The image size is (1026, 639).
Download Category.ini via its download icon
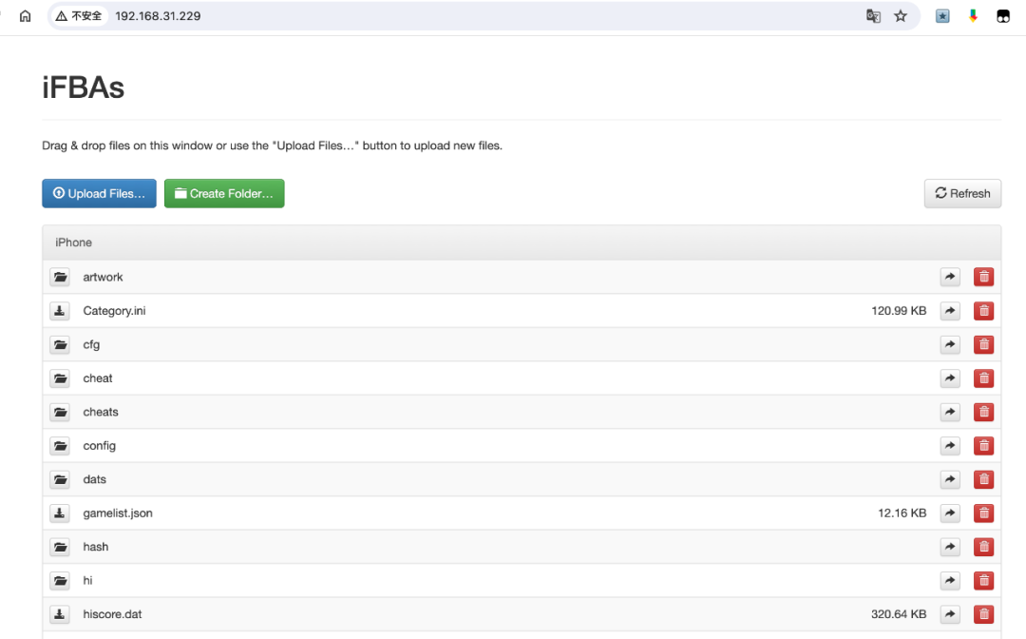pyautogui.click(x=60, y=311)
